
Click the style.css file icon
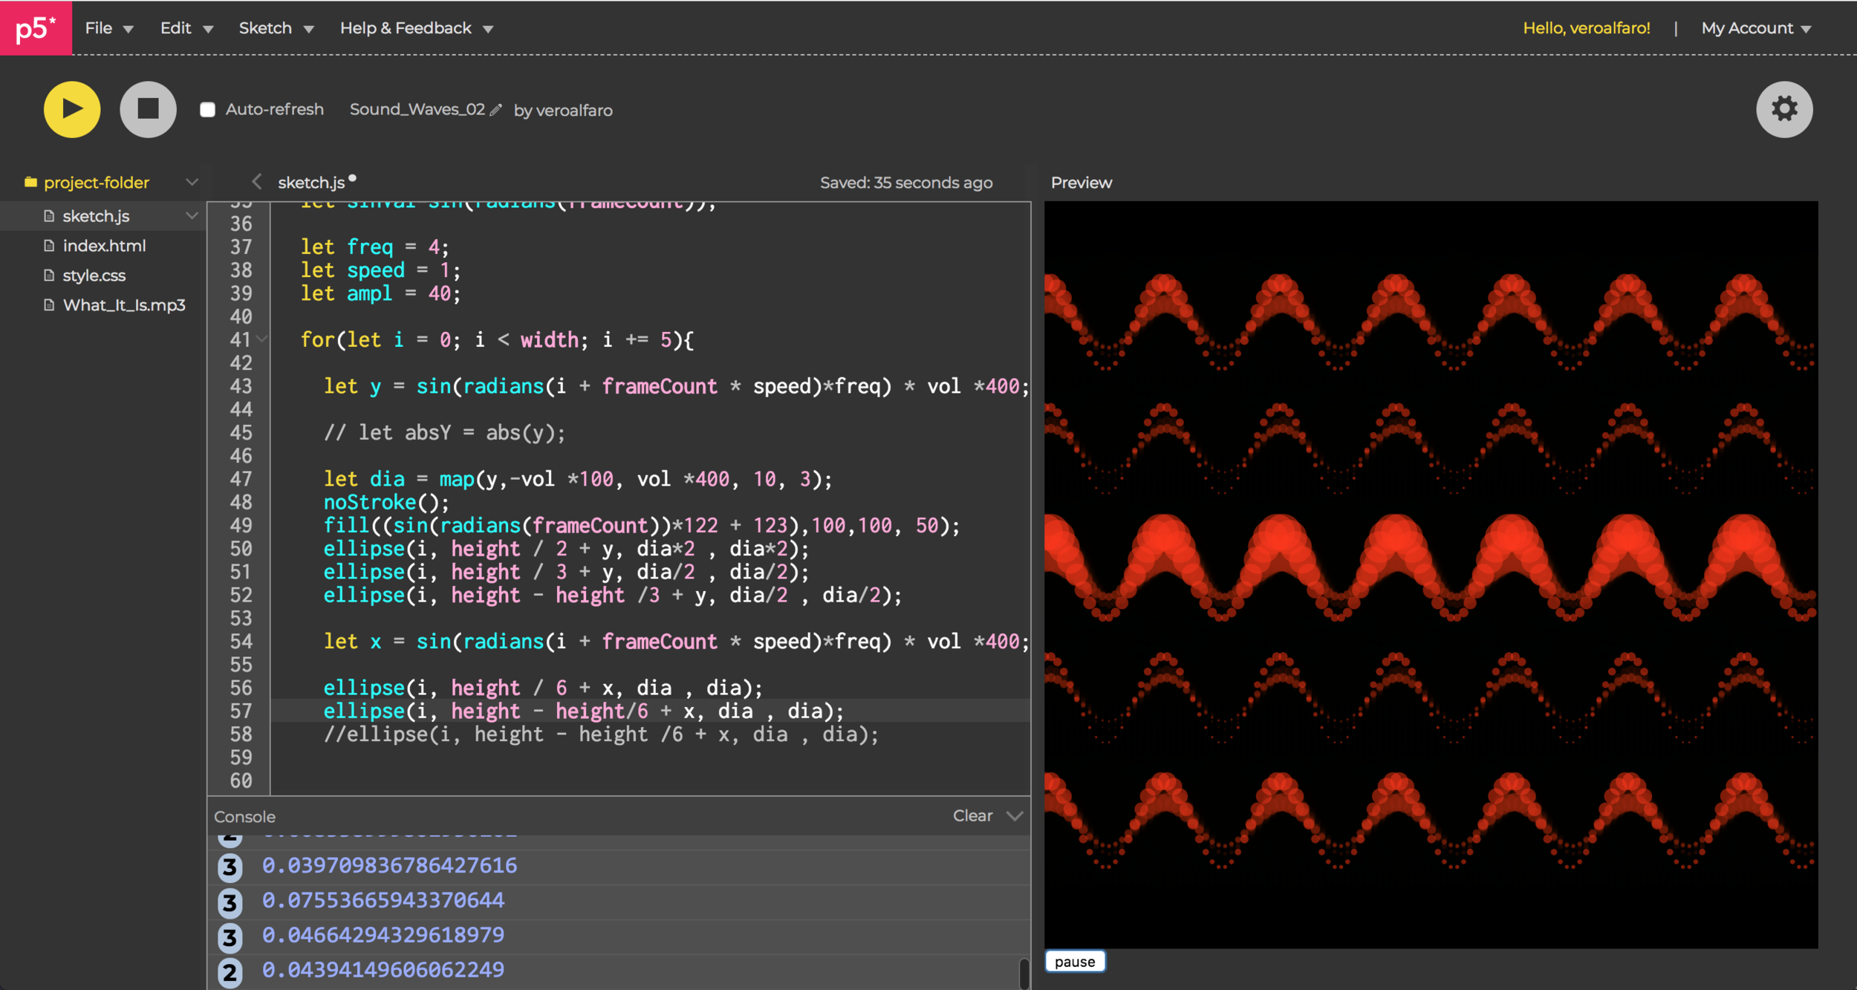(49, 276)
